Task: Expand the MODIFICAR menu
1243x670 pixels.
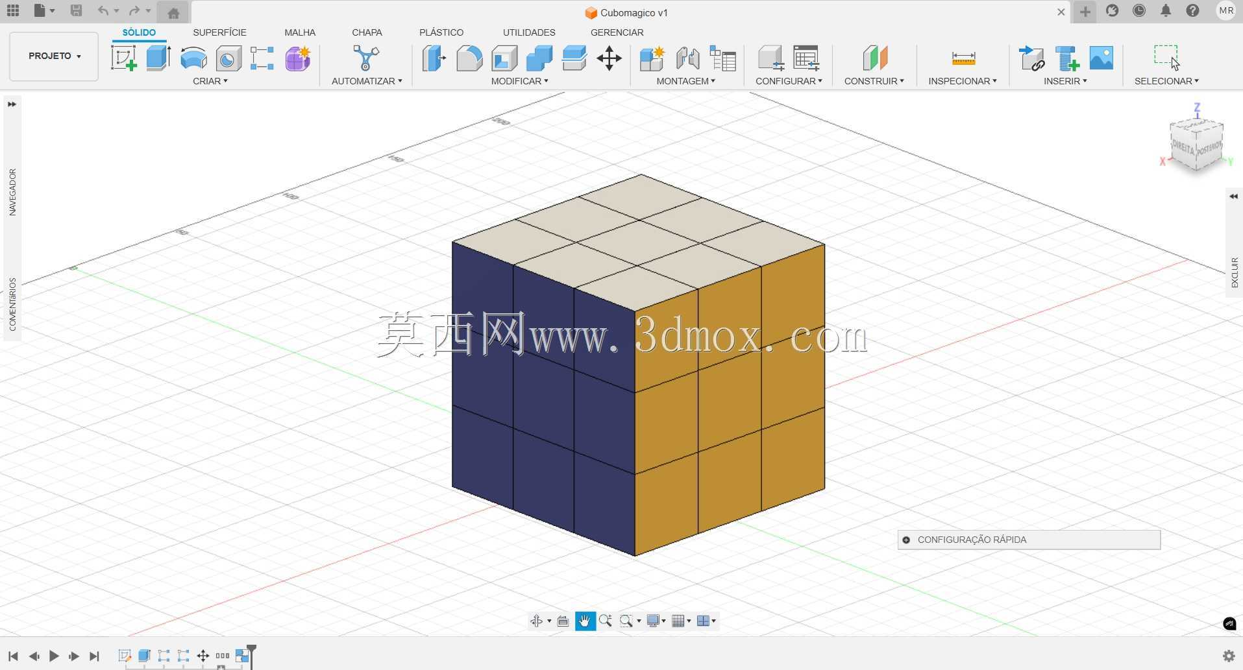Action: (x=520, y=81)
